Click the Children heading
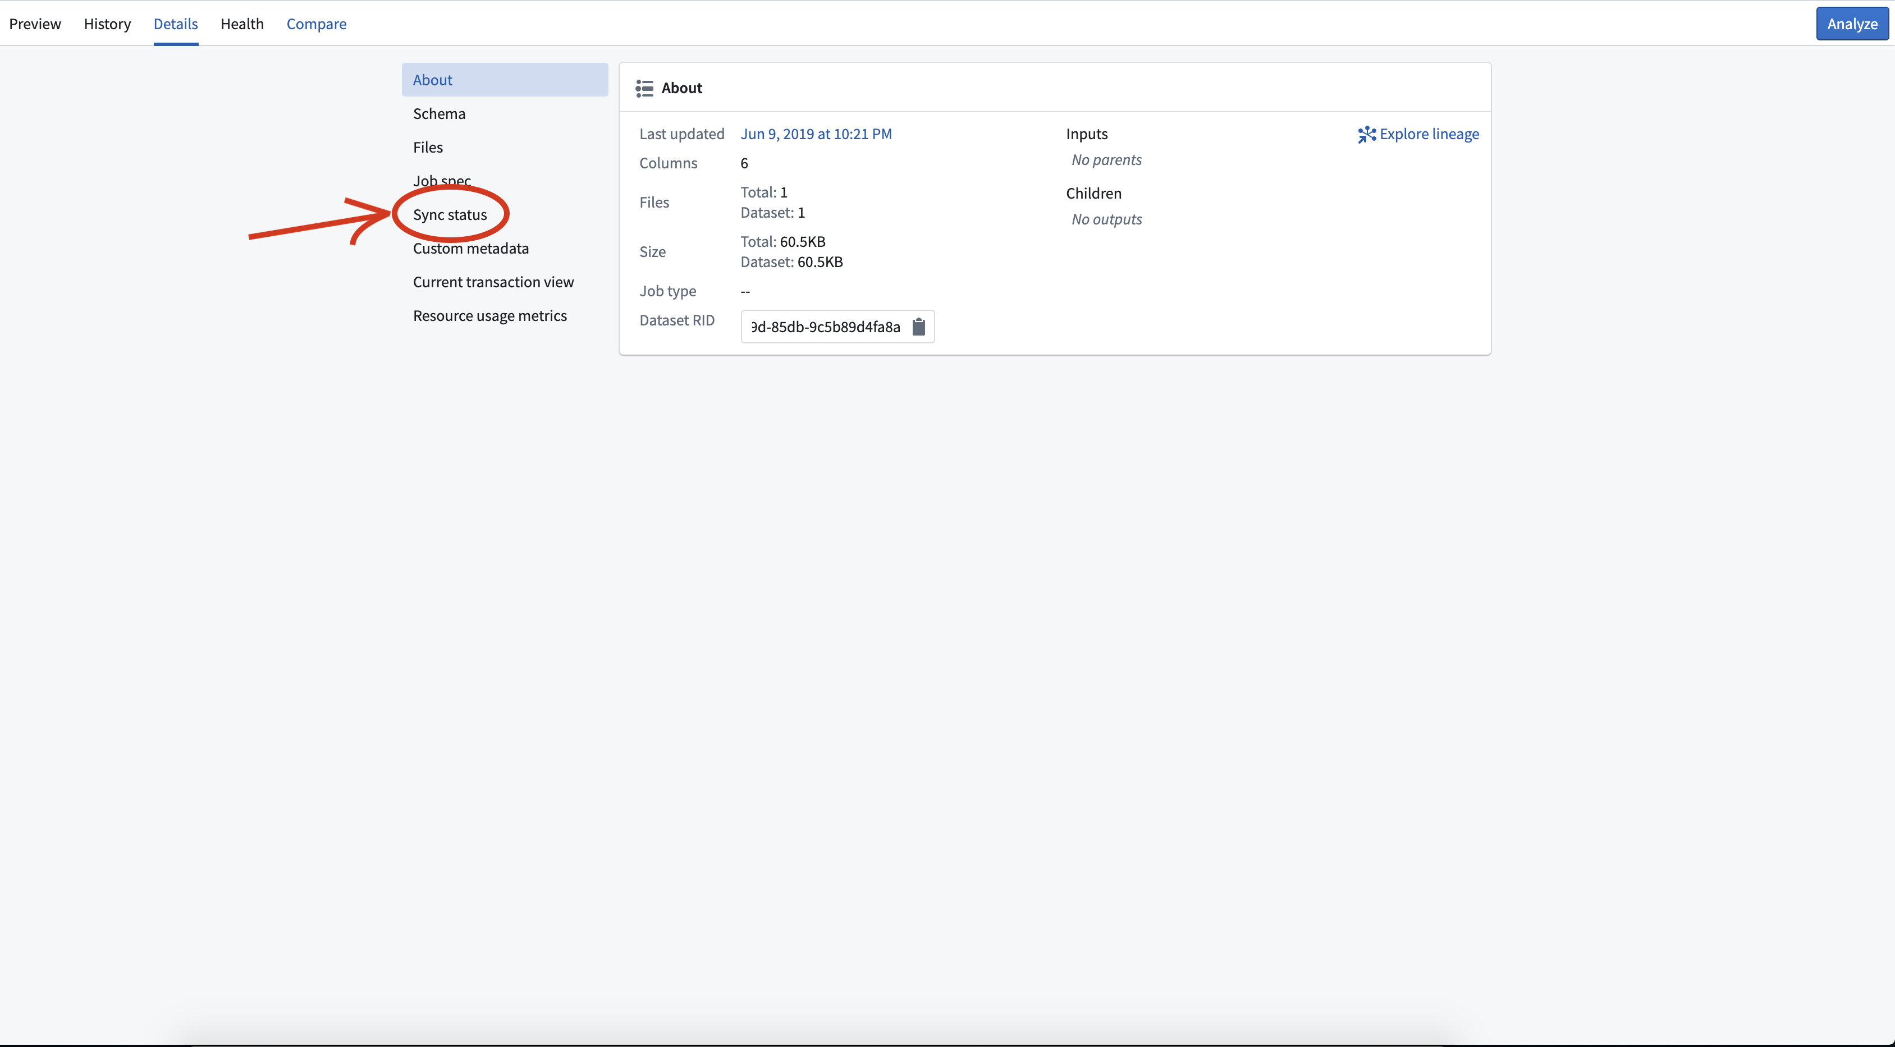 (x=1093, y=194)
